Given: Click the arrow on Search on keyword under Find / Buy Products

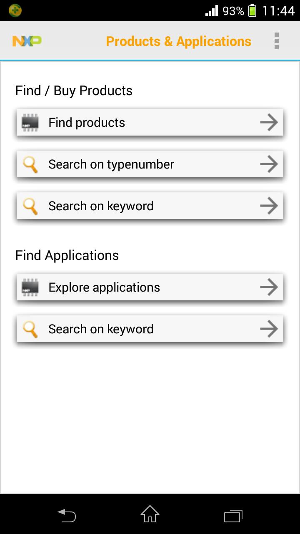Looking at the screenshot, I should click(x=269, y=206).
